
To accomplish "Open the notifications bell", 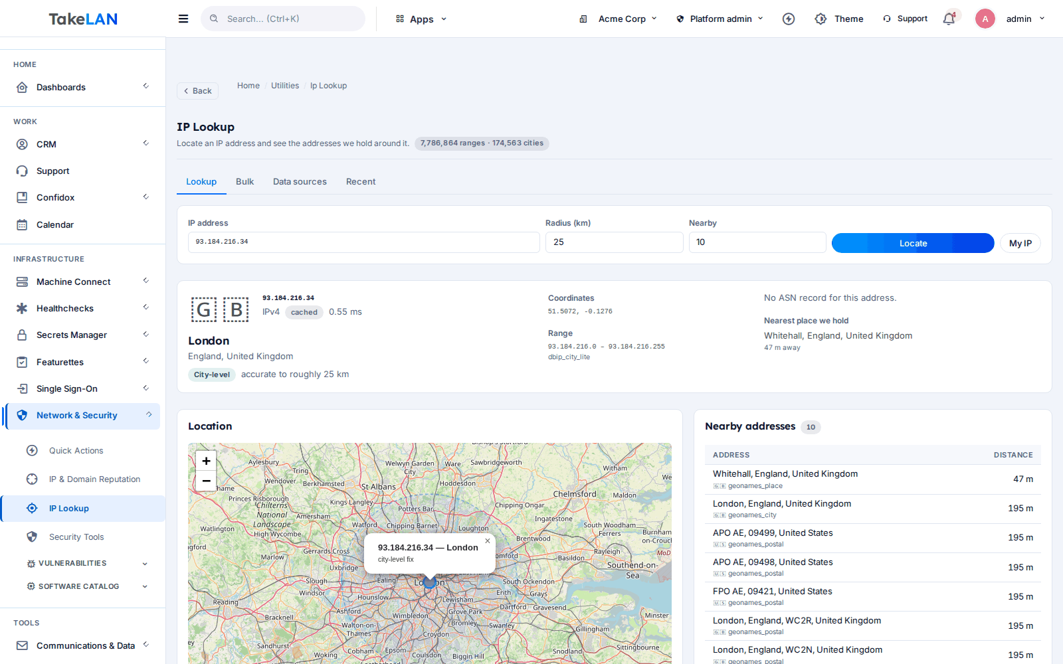I will pos(949,19).
